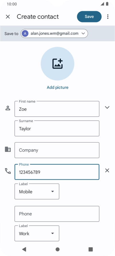Close the Create contact screen with X
Image resolution: width=115 pixels, height=256 pixels.
8,17
